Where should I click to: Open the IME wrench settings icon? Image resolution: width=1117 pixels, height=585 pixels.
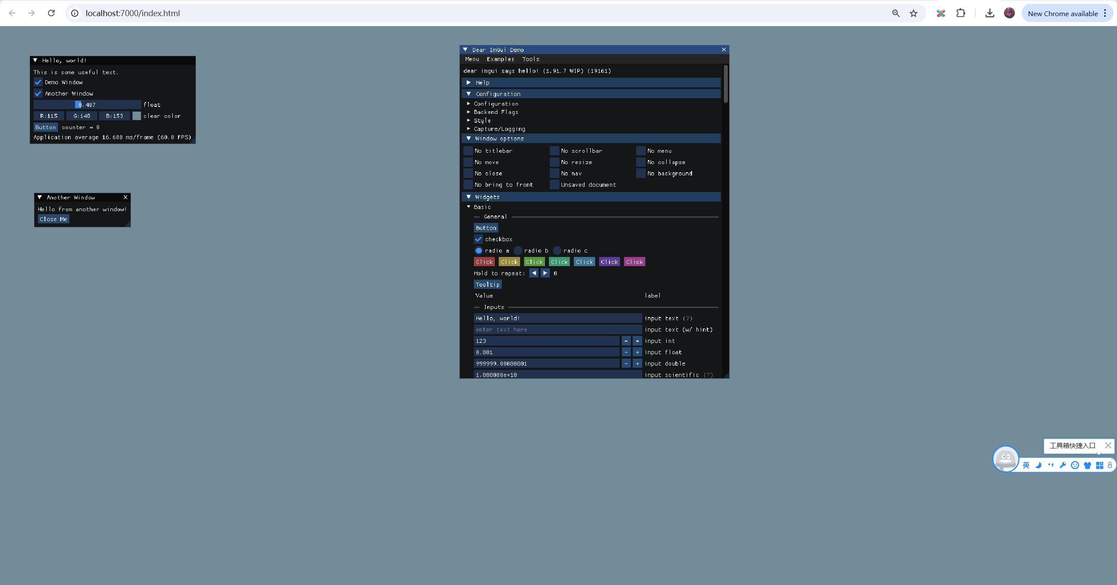(1063, 465)
